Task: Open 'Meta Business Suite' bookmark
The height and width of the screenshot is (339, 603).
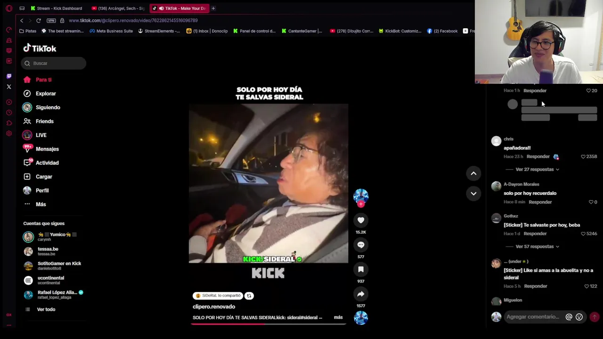Action: point(111,31)
